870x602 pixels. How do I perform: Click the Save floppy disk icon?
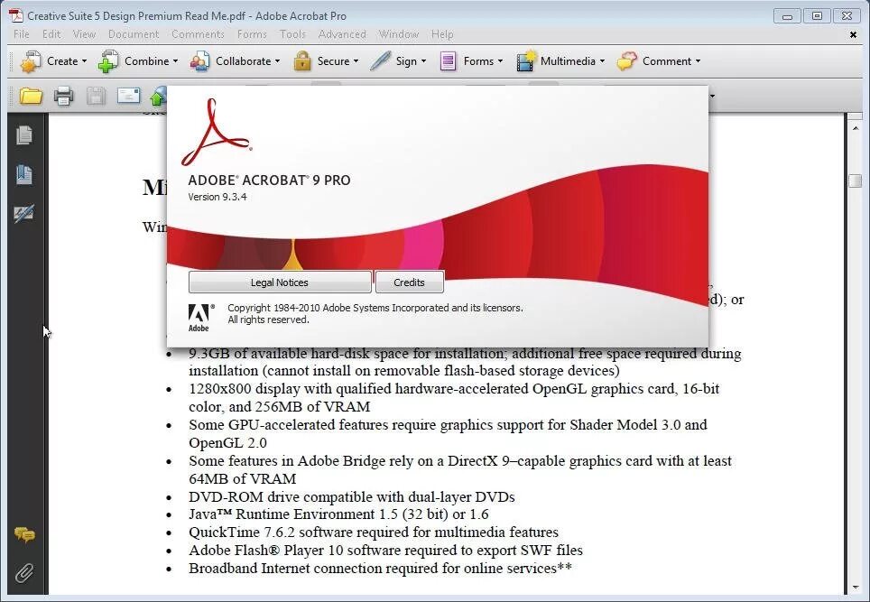coord(96,97)
